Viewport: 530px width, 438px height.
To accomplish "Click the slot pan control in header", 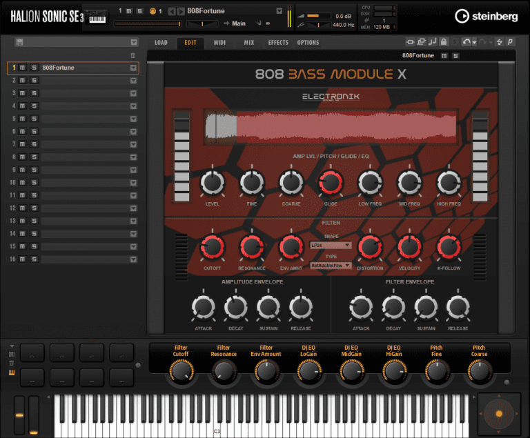I will 202,23.
